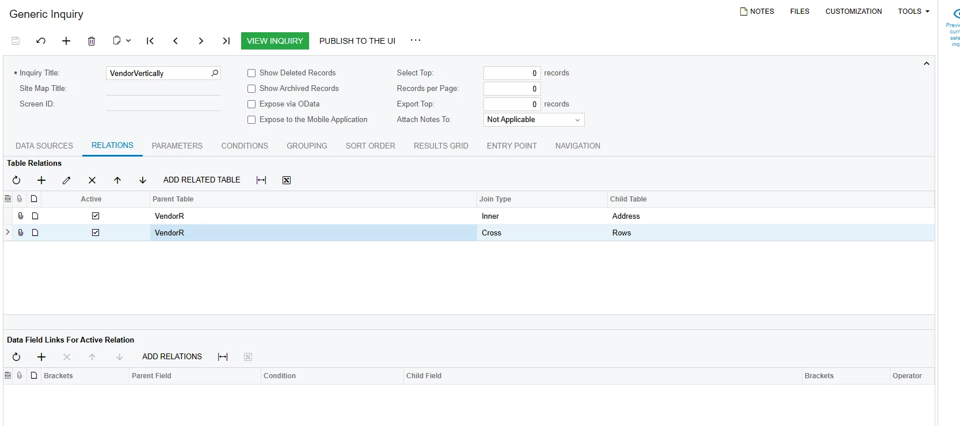Open the Parameters tab
Viewport: 960px width, 426px height.
pyautogui.click(x=177, y=146)
